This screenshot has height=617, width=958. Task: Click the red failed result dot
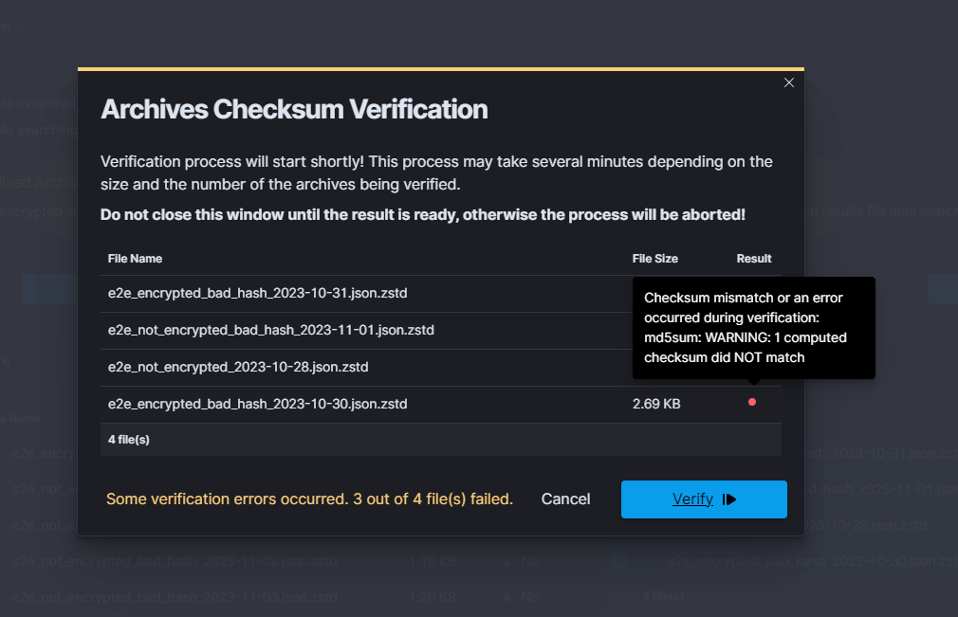(x=752, y=403)
